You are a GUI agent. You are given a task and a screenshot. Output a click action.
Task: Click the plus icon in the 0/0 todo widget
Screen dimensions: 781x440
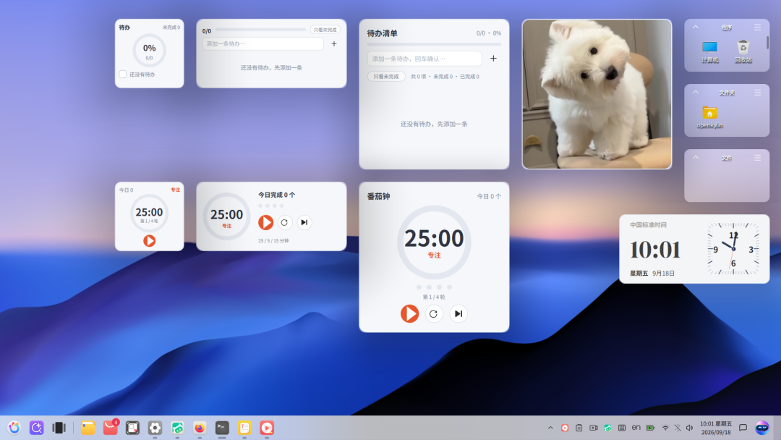(x=334, y=44)
